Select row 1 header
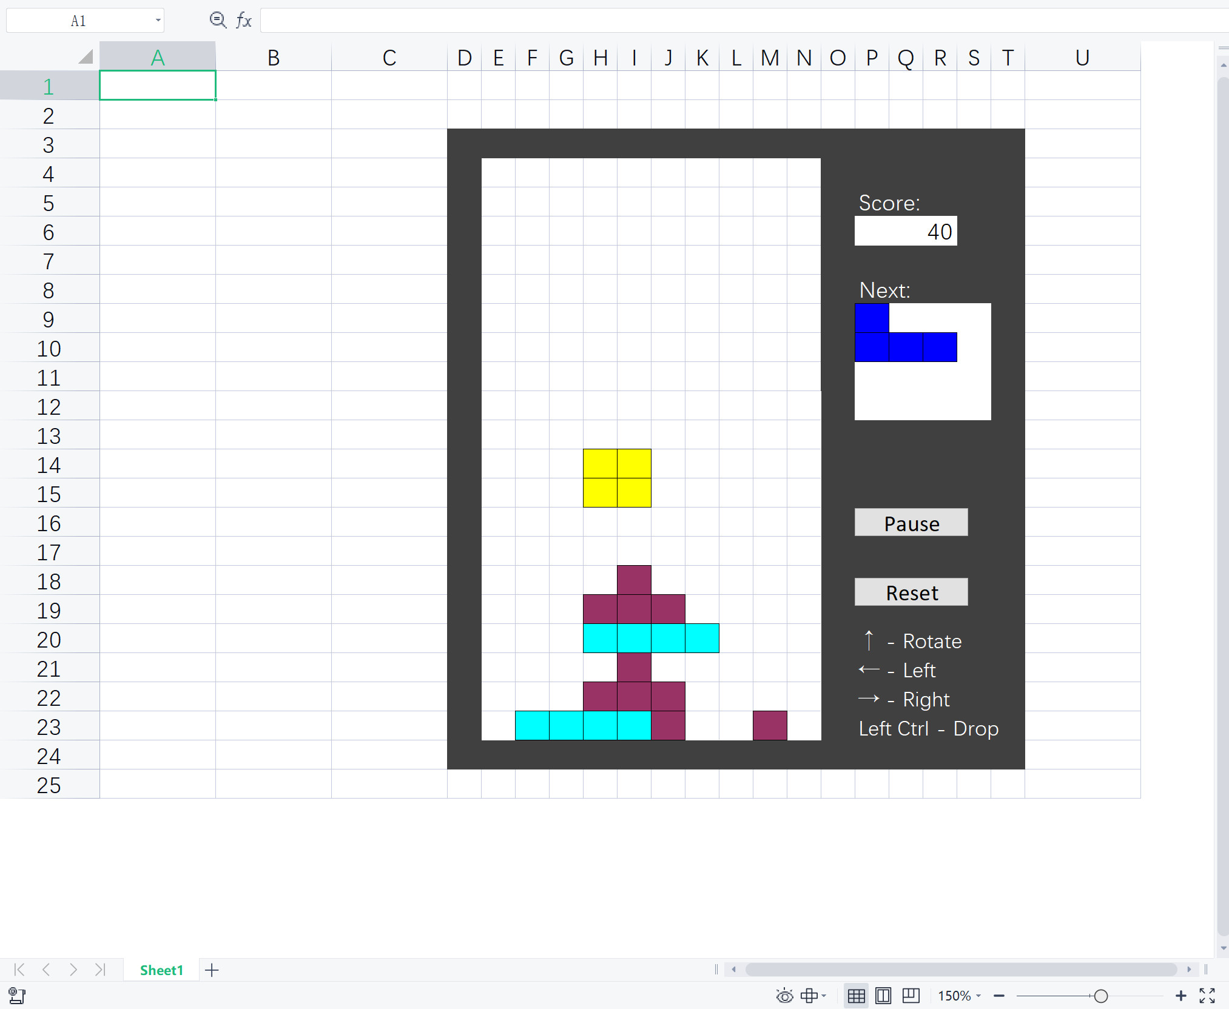The height and width of the screenshot is (1009, 1229). (x=49, y=85)
